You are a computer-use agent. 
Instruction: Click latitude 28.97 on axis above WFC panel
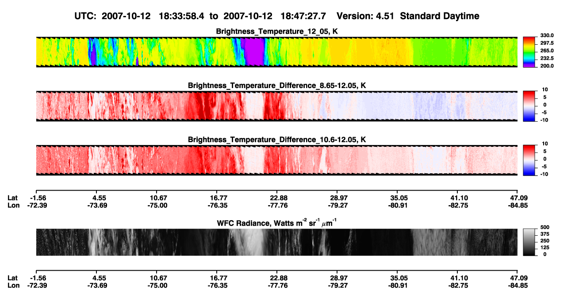(338, 198)
